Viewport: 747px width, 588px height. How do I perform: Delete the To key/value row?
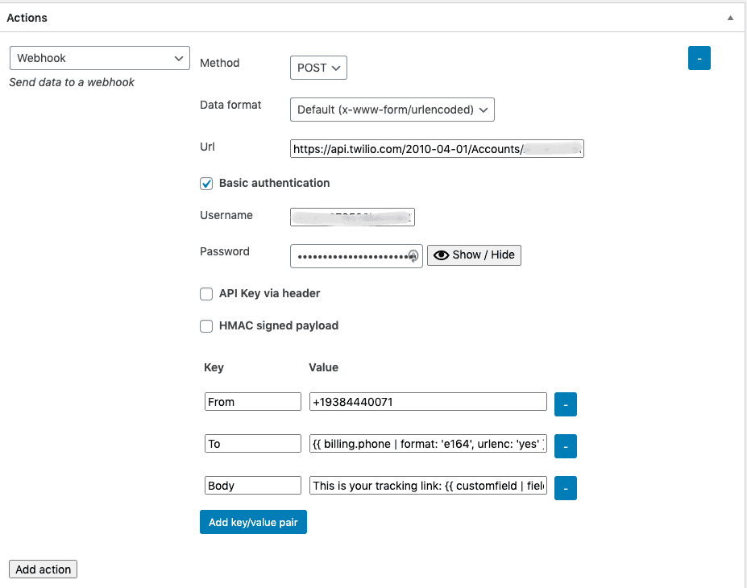566,446
